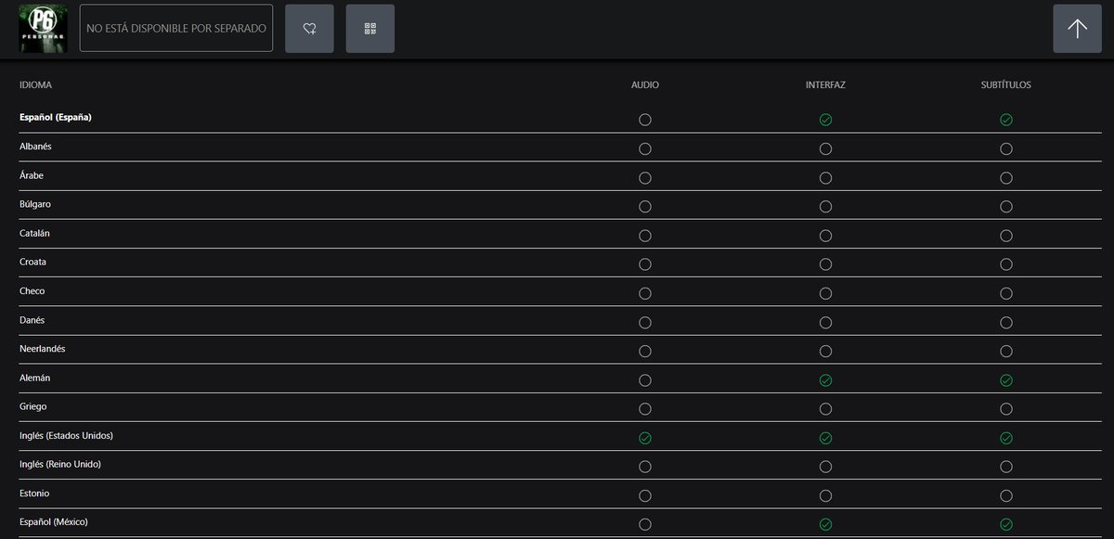Screen dimensions: 1114x539
Task: Click green subtitles check for Español (México)
Action: (x=1006, y=524)
